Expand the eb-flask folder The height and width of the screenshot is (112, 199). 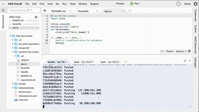(13, 84)
